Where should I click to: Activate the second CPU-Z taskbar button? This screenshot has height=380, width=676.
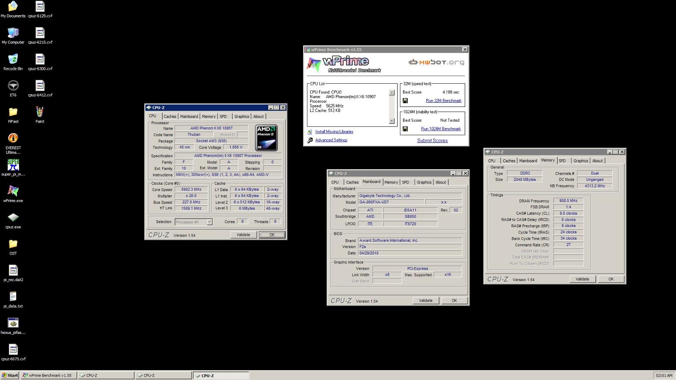[x=164, y=375]
